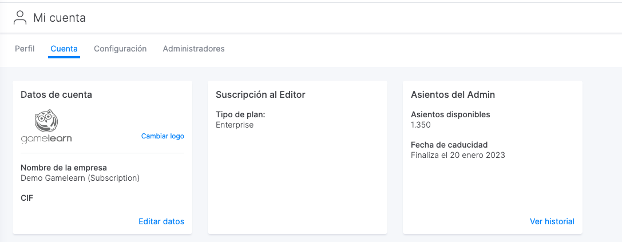Click the Finaliza el 20 enero 2023 text

pos(458,155)
